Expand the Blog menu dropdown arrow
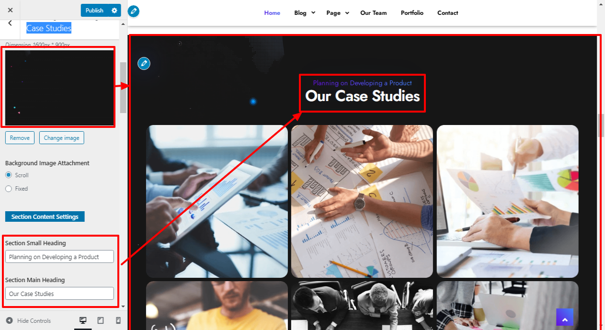The image size is (605, 330). pyautogui.click(x=313, y=12)
